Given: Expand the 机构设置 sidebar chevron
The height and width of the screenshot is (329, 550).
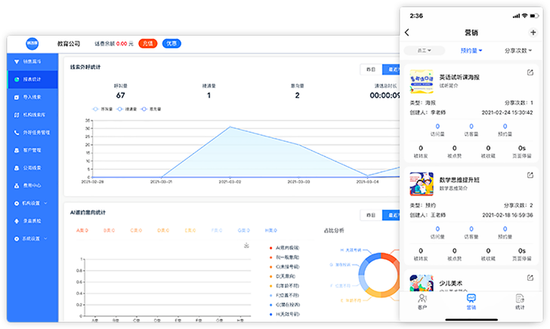Looking at the screenshot, I should tap(45, 203).
